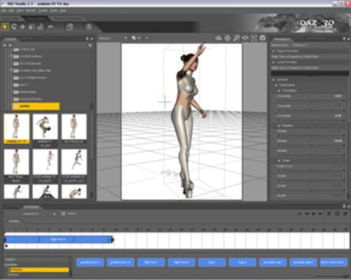Toggle the checkbox beside the timeline figure dropdown
Image resolution: width=351 pixels, height=280 pixels.
tap(63, 214)
